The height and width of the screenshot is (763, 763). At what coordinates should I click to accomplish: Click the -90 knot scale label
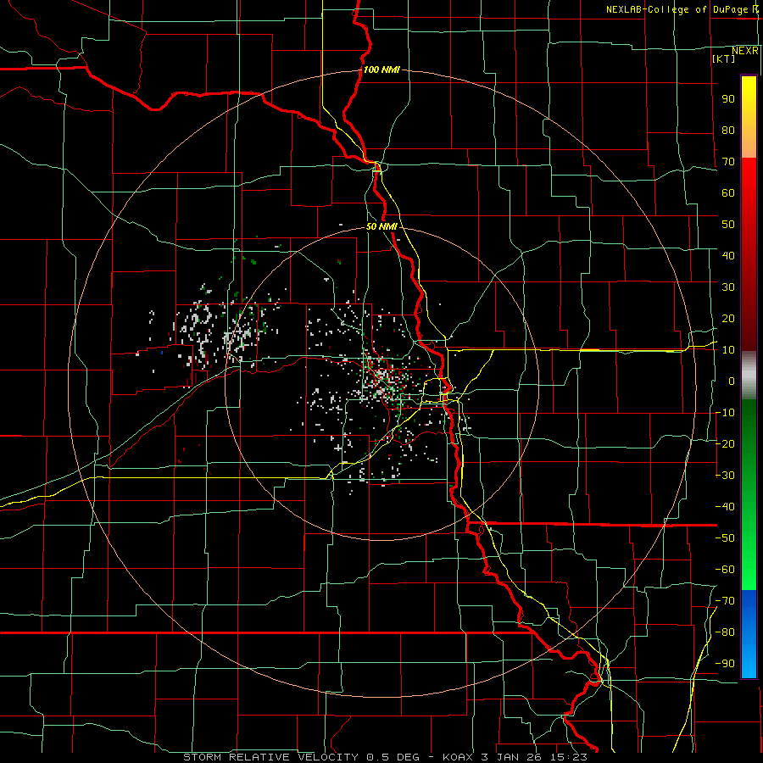click(x=725, y=664)
